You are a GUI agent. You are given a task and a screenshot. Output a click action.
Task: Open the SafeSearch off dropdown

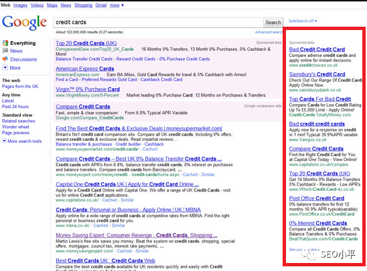303,21
